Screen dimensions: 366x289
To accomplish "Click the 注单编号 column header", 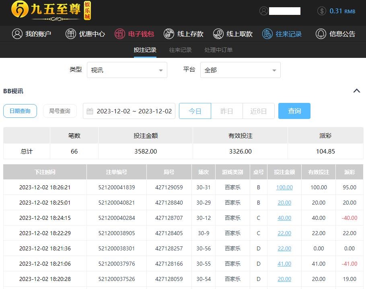I will (x=117, y=172).
